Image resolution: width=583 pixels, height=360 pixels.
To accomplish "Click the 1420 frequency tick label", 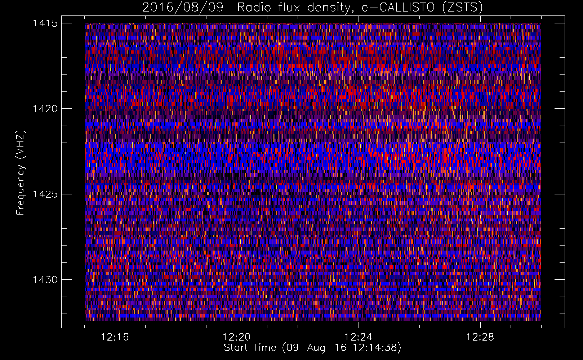I will point(45,109).
